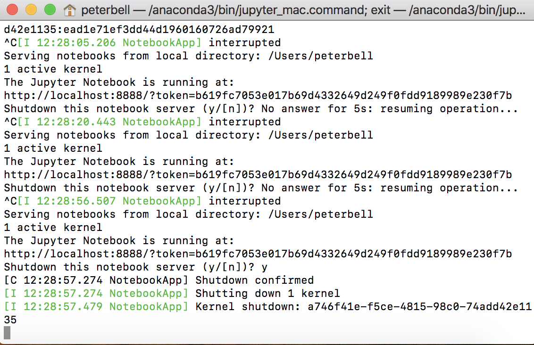534x345 pixels.
Task: Click the 12:28:20.443 NotebookApp timestamp
Action: [109, 122]
